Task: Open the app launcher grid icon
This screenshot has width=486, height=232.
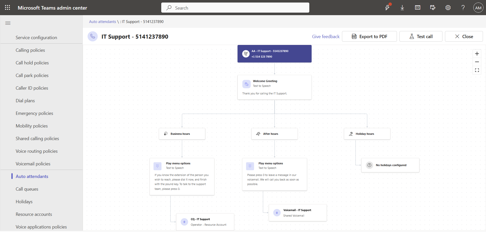Action: point(8,8)
